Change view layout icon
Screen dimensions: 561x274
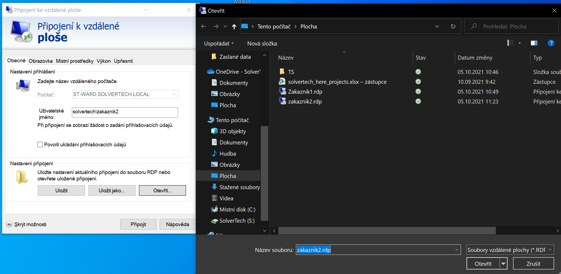(x=510, y=43)
